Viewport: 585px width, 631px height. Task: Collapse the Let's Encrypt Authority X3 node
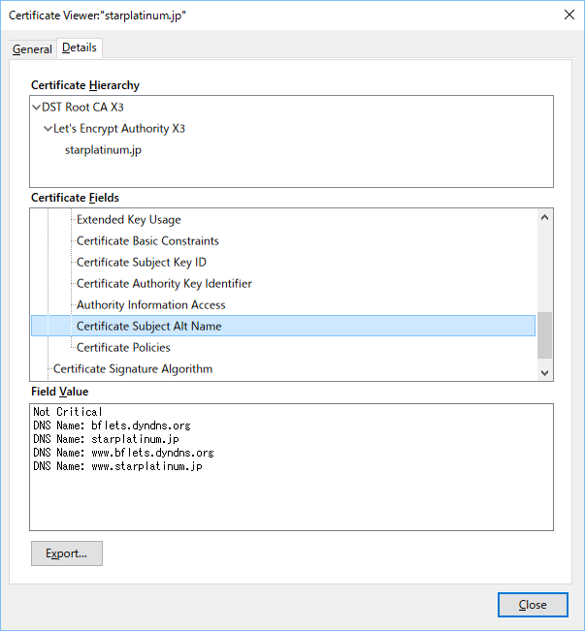(49, 129)
